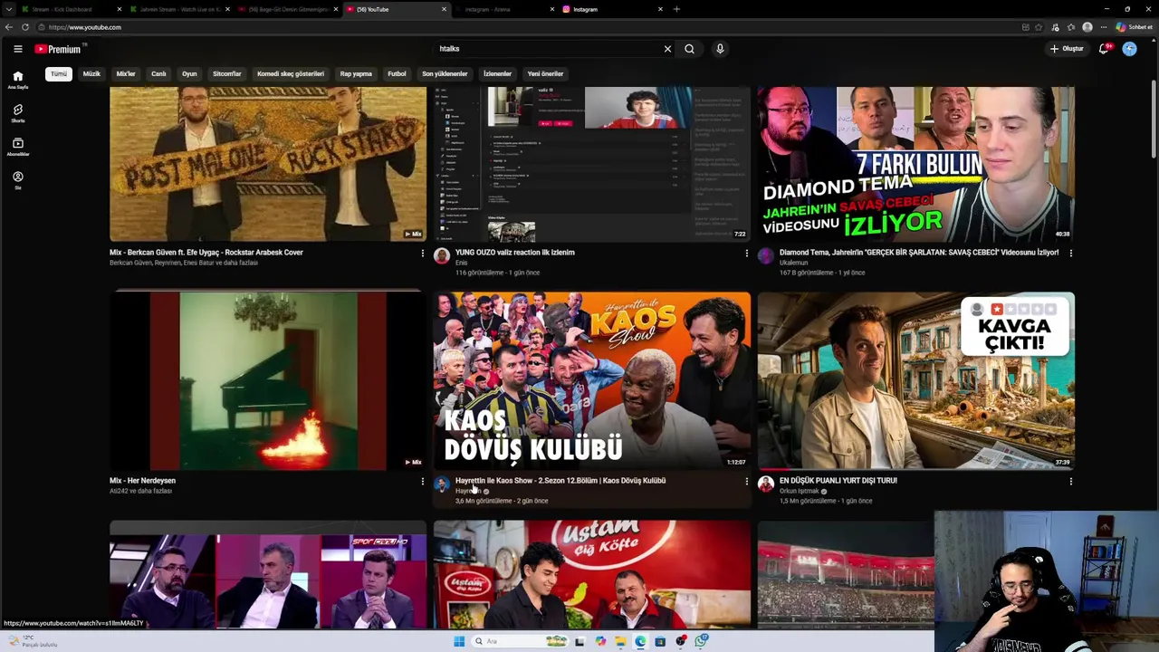Viewport: 1159px width, 652px height.
Task: Open more options for EN DÜŞÜK PUANLI video
Action: [1070, 482]
